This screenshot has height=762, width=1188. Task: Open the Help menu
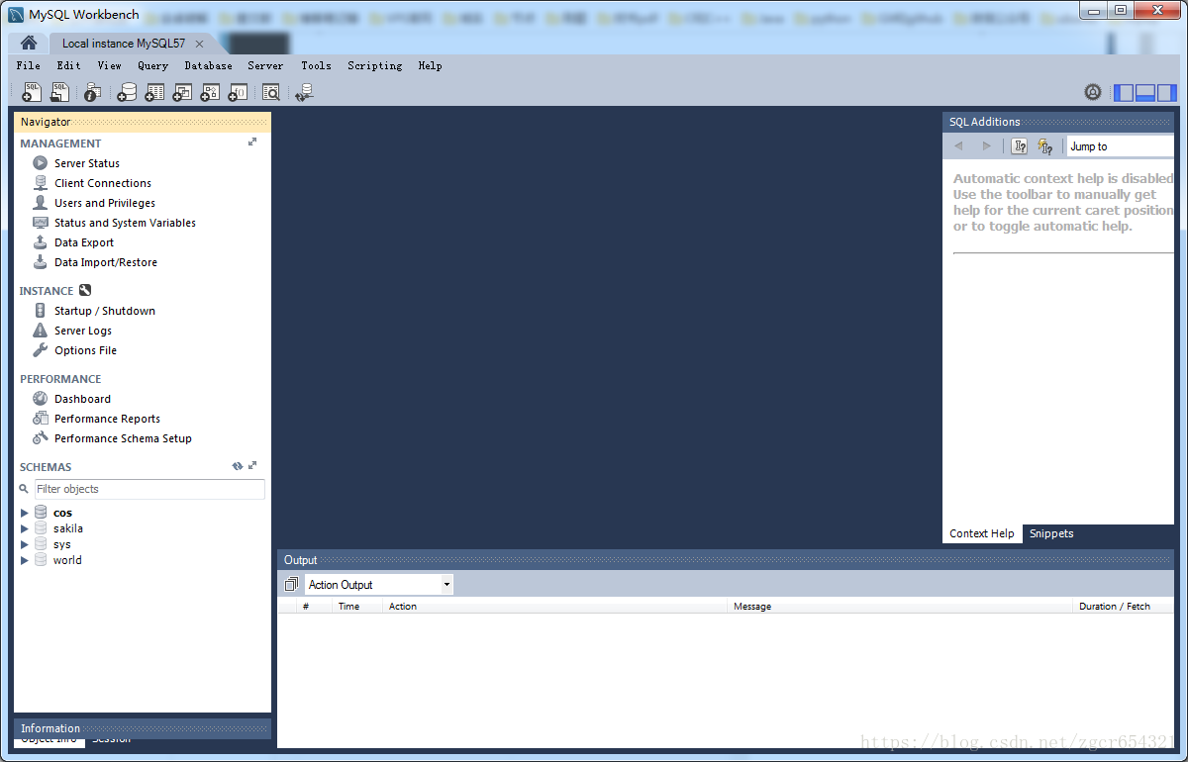coord(430,65)
